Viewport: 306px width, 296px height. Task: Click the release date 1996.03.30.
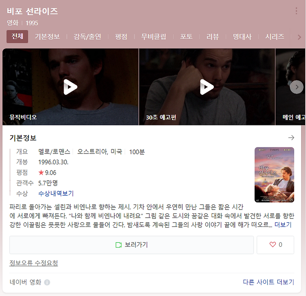point(53,162)
